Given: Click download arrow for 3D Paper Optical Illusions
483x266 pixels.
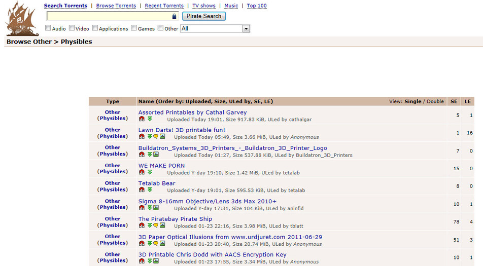Looking at the screenshot, I should click(149, 243).
